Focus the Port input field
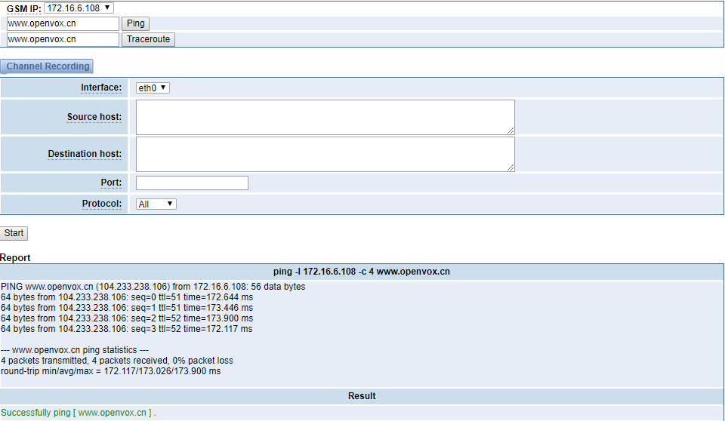Image resolution: width=725 pixels, height=421 pixels. (x=192, y=183)
